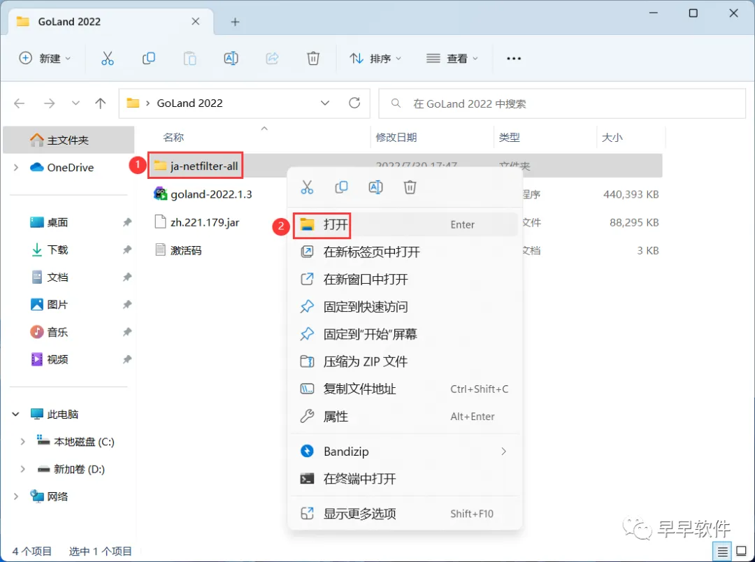The image size is (755, 562).
Task: Click GoLand 2022 in the address breadcrumb
Action: (189, 103)
